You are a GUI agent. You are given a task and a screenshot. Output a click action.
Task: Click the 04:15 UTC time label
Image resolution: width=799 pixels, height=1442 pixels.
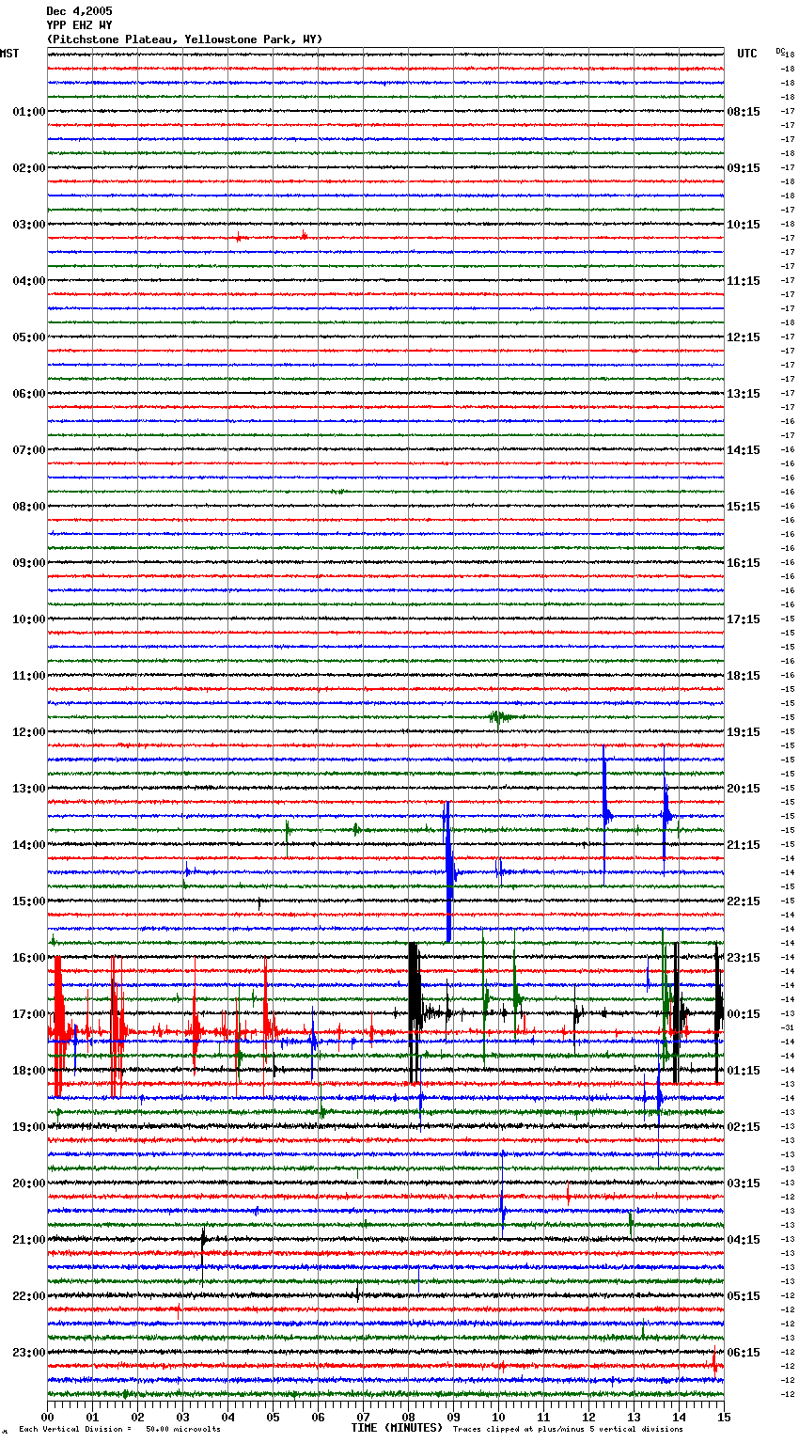click(x=744, y=1240)
